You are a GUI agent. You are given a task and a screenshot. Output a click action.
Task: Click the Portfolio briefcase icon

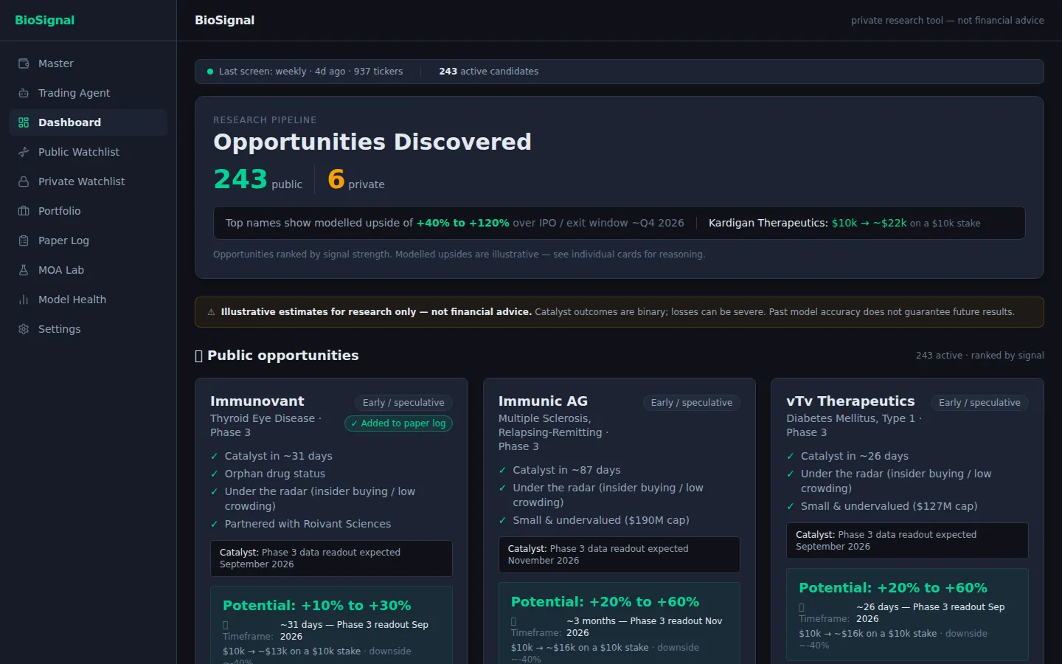[24, 211]
